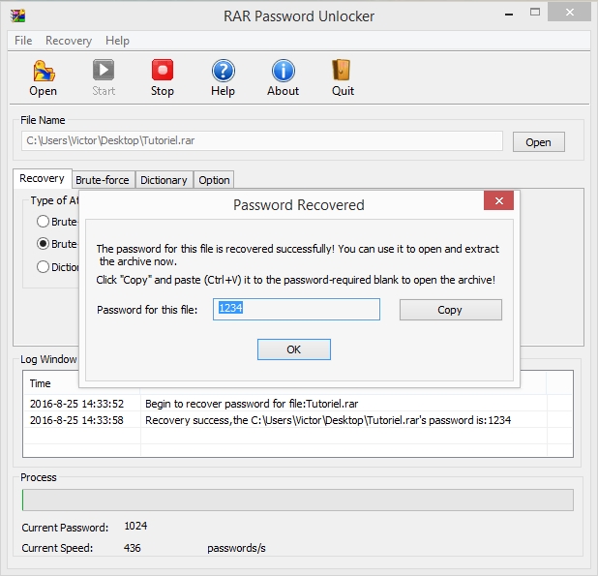Open the Recovery menu
The image size is (598, 576).
tap(69, 41)
